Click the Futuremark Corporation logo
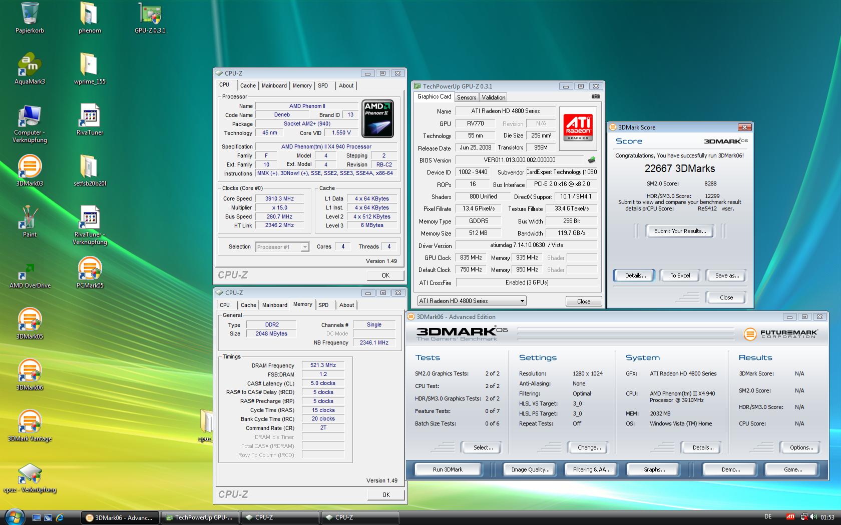The image size is (841, 525). tap(781, 333)
